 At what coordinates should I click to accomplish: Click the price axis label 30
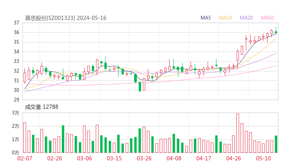click(x=16, y=90)
